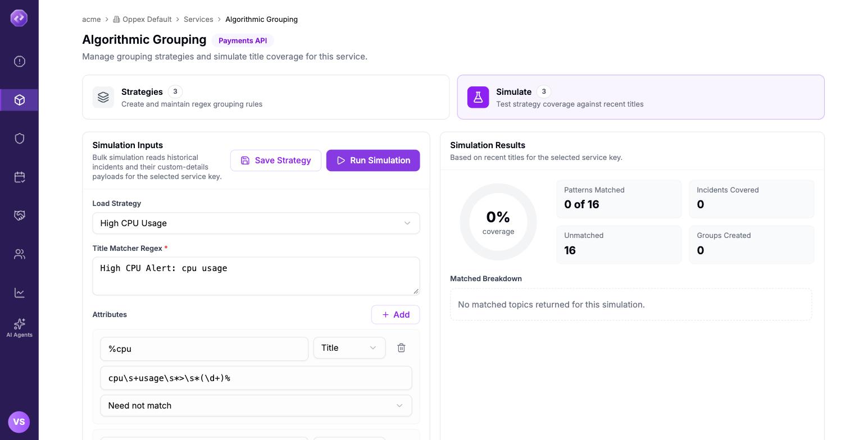The height and width of the screenshot is (440, 868).
Task: Select the services cube icon in sidebar
Action: (20, 100)
